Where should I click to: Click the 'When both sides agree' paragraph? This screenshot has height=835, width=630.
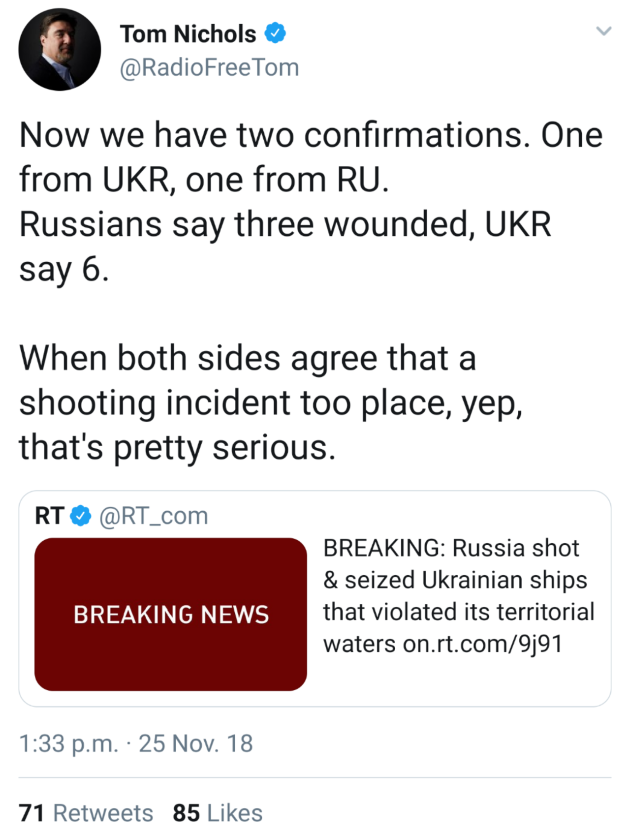coord(248,358)
